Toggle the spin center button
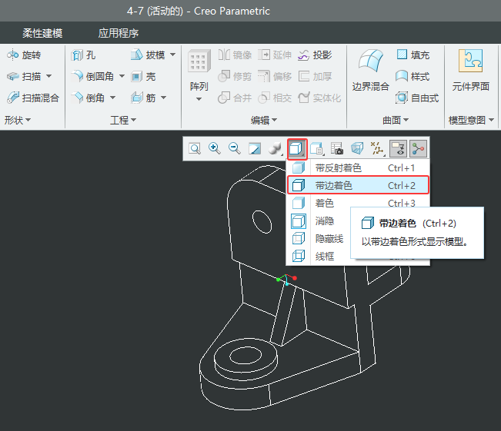Image resolution: width=501 pixels, height=431 pixels. tap(418, 149)
